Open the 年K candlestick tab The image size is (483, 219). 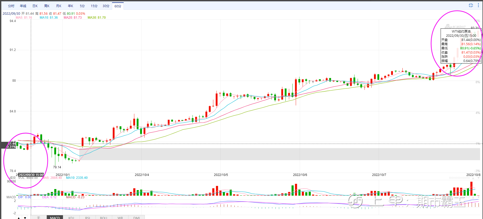coord(71,6)
